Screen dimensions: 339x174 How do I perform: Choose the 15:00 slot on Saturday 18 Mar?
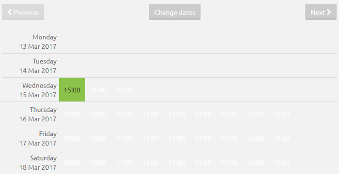click(229, 162)
